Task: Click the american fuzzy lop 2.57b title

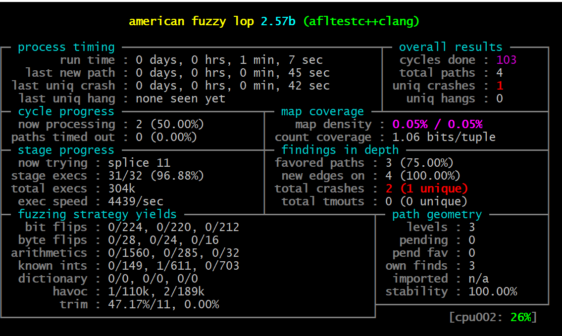Action: [x=212, y=21]
